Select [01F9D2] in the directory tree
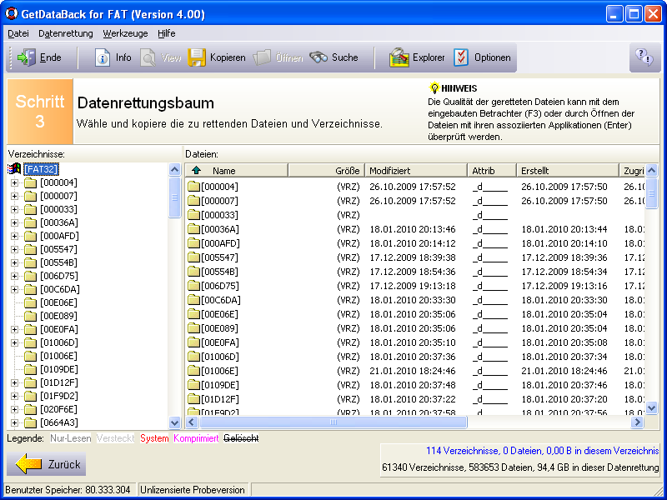 pyautogui.click(x=58, y=396)
